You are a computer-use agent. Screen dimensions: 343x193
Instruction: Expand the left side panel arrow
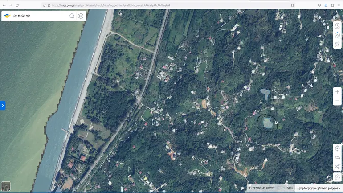click(3, 106)
